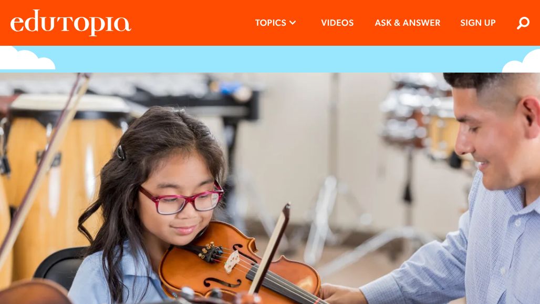Image resolution: width=540 pixels, height=304 pixels.
Task: Click the Sign Up link
Action: pos(477,23)
